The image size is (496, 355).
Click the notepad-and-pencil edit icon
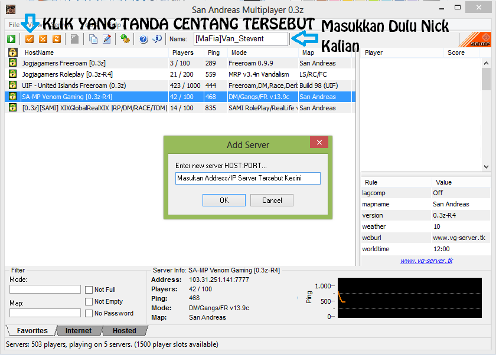click(107, 39)
